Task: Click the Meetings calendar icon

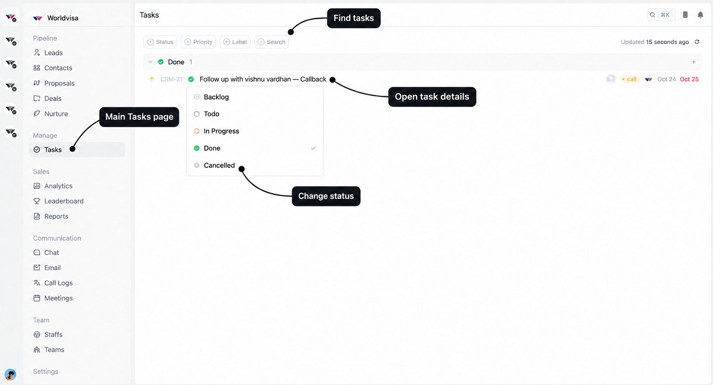Action: (37, 298)
